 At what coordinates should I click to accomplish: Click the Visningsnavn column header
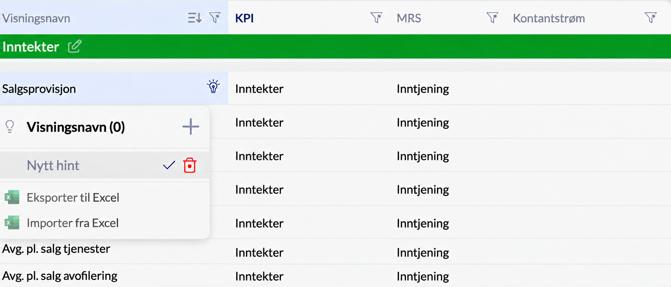(x=36, y=18)
